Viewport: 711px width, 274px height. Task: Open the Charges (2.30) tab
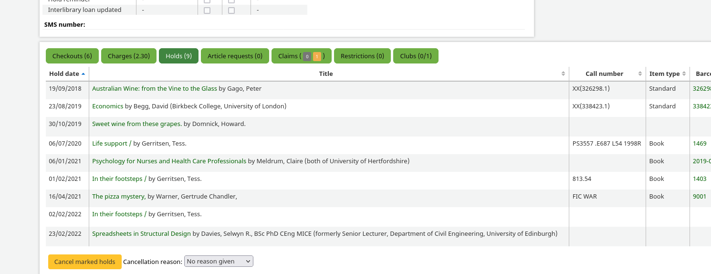click(x=129, y=56)
